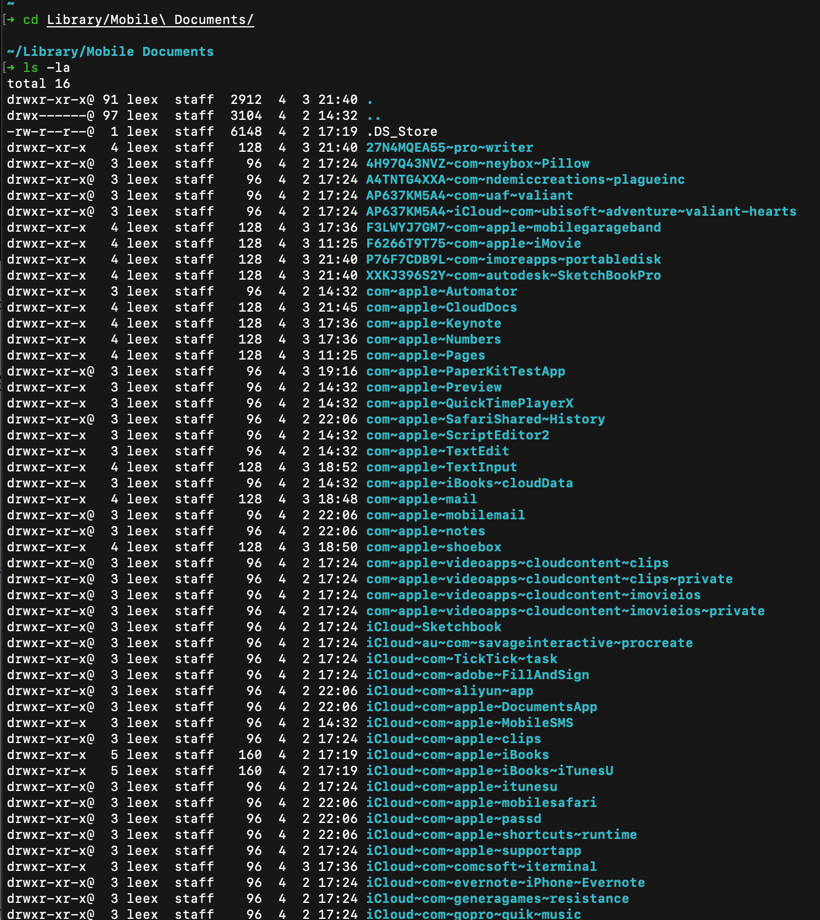
Task: Click the F3LWYJ7GM7~com~apple~mobilegarageband directory
Action: pyautogui.click(x=513, y=228)
